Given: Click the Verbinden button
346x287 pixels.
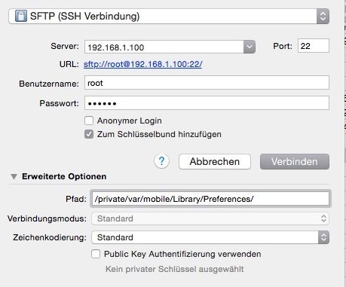Looking at the screenshot, I should click(295, 161).
